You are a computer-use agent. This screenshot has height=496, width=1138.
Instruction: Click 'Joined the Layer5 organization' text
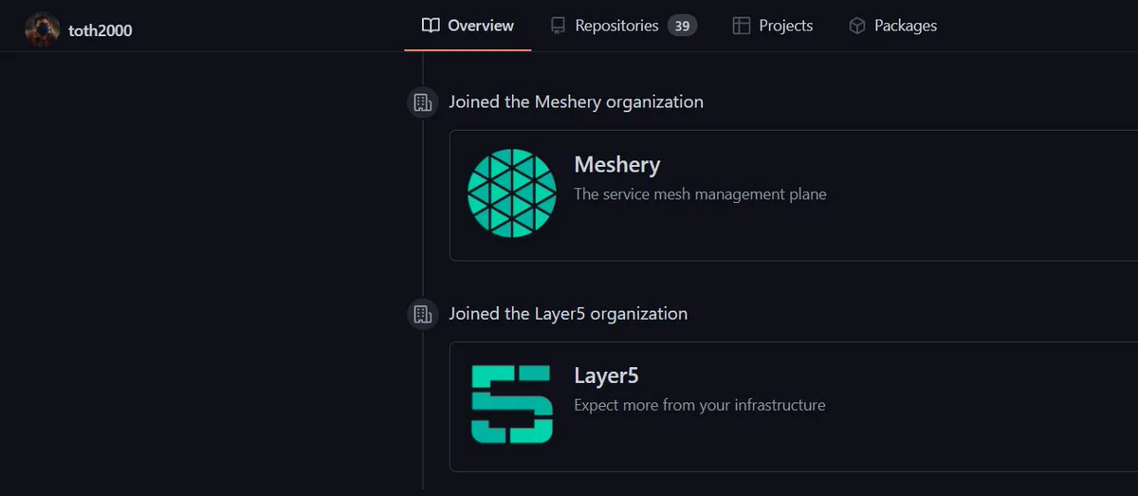568,313
